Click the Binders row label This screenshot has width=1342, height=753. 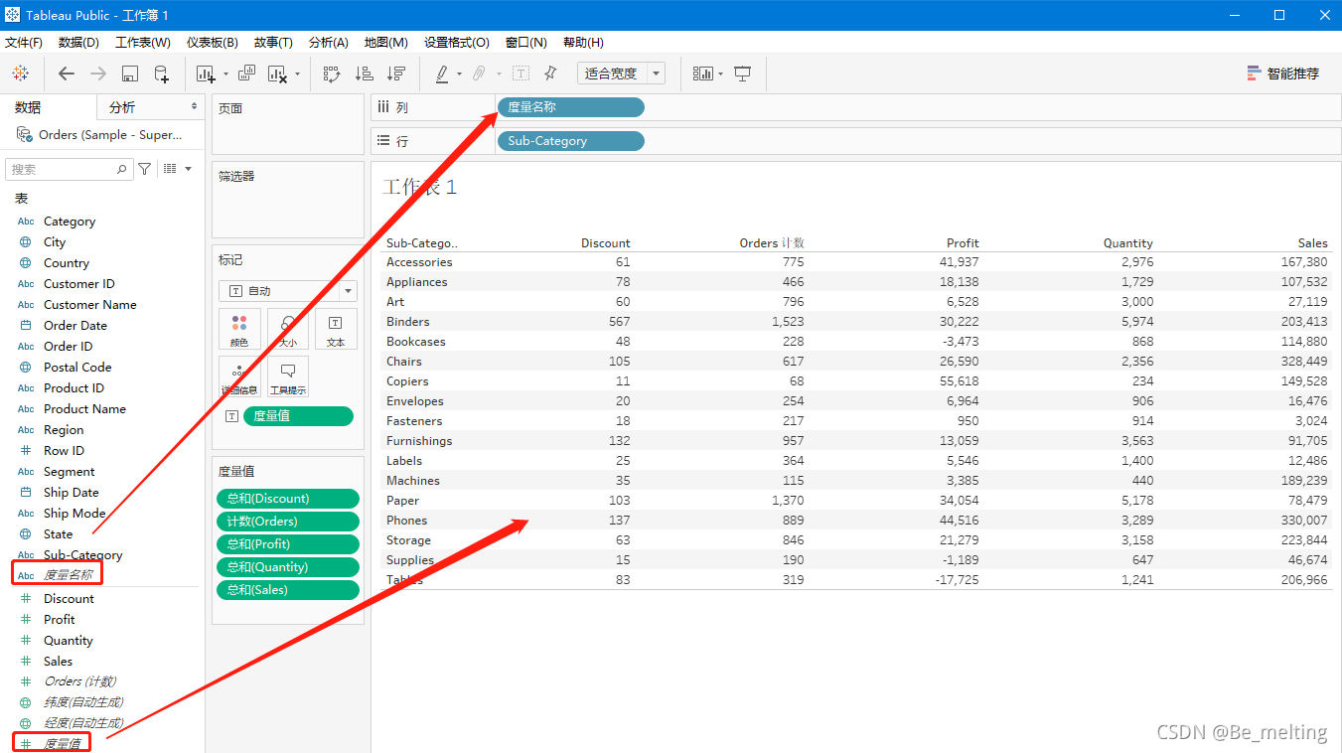(x=407, y=322)
